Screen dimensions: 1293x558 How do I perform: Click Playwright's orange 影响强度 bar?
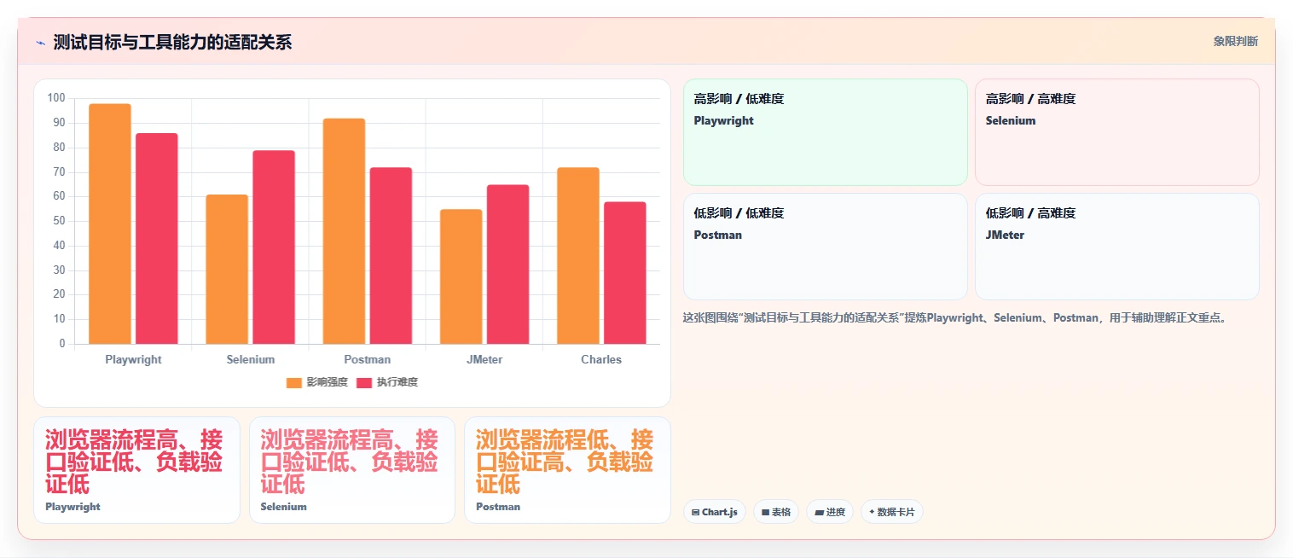click(110, 224)
